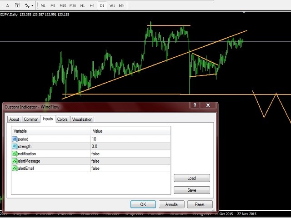
Task: Switch chart to M15 timeframe
Action: [x=63, y=5]
